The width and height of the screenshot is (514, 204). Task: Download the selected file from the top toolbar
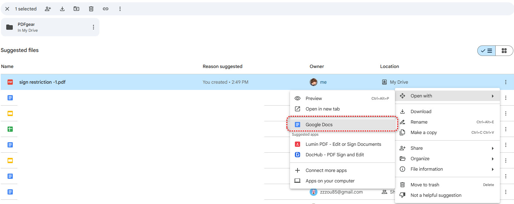point(62,9)
